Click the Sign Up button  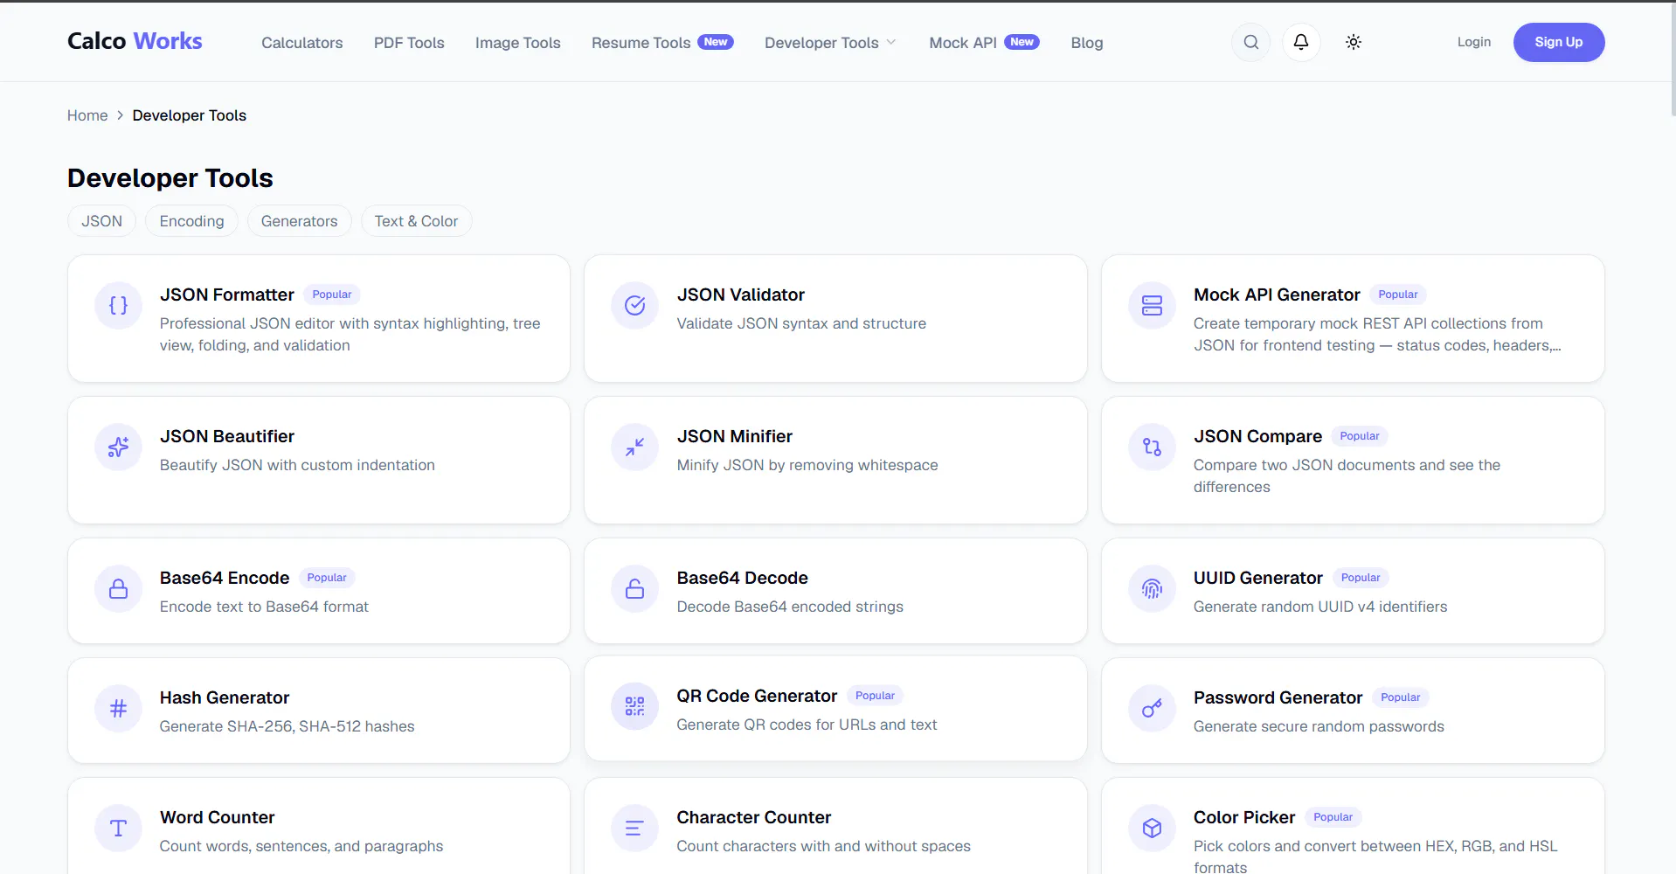[x=1558, y=42]
